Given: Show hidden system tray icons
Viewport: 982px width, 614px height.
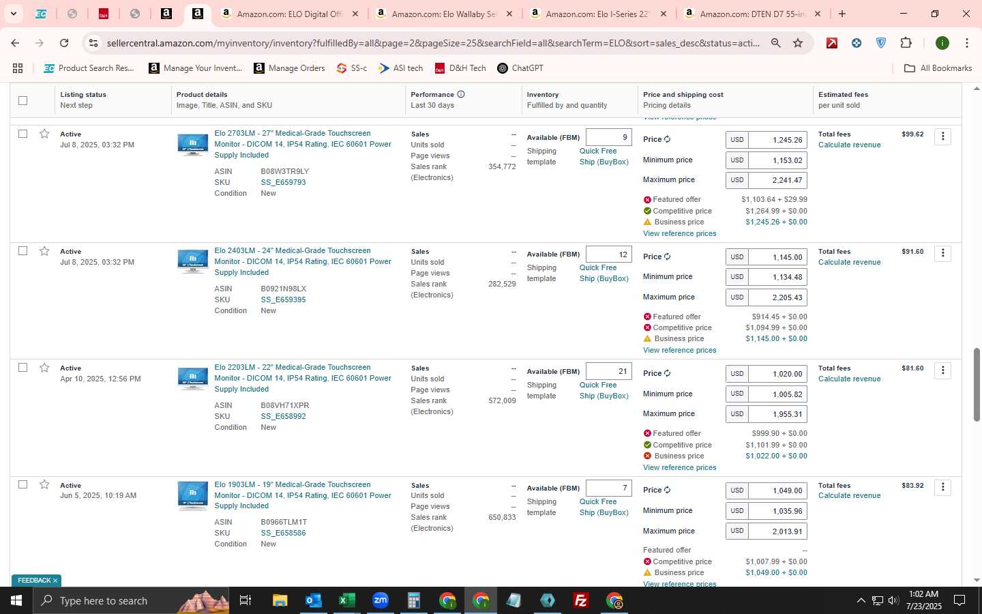Looking at the screenshot, I should coord(861,600).
